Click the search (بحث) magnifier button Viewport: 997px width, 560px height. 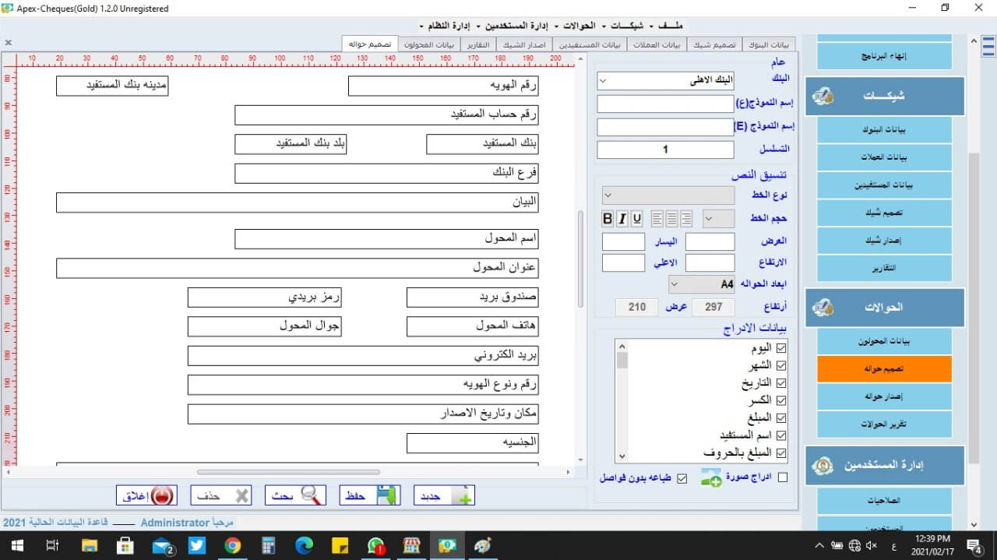click(295, 495)
